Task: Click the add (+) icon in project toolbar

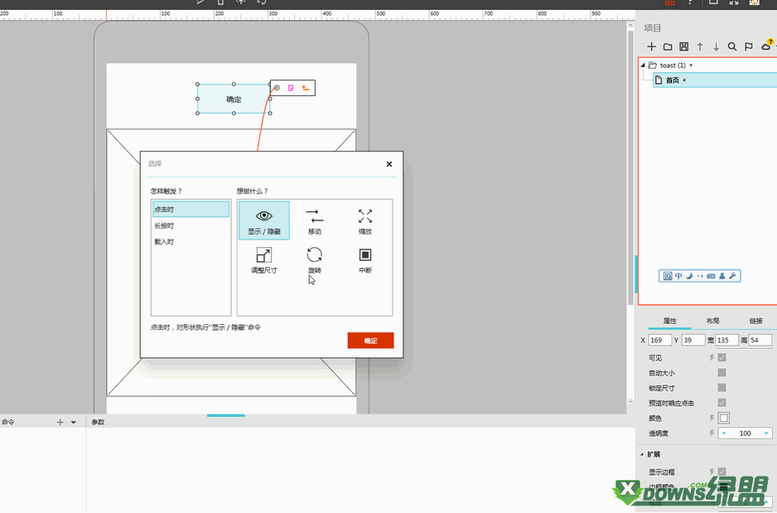Action: point(652,46)
